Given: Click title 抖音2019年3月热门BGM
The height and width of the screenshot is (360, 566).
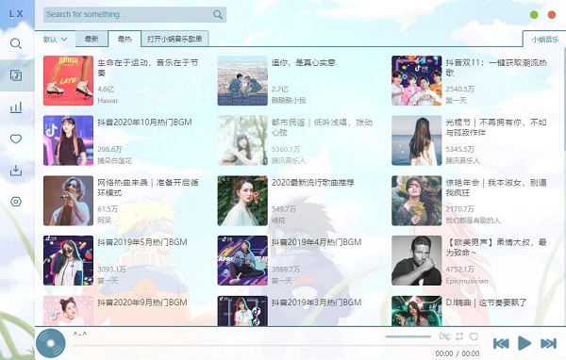Looking at the screenshot, I should 316,303.
